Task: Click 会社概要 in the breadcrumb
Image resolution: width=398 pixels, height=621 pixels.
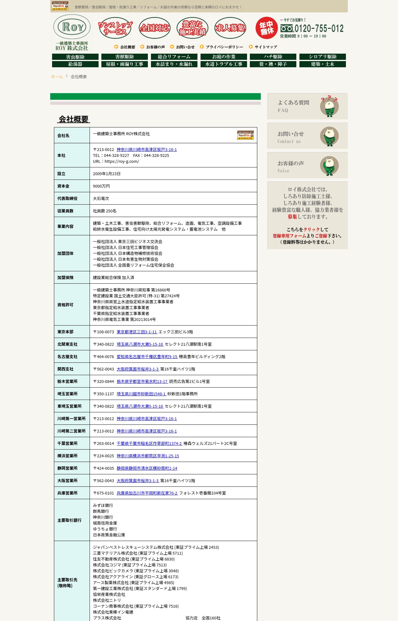Action: (x=79, y=77)
